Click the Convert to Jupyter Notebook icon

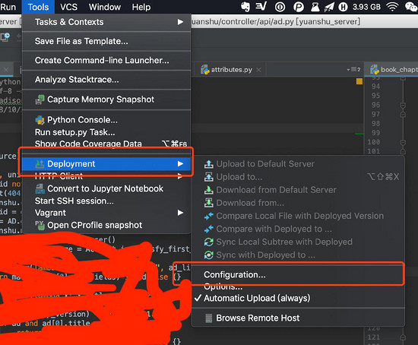(x=40, y=188)
